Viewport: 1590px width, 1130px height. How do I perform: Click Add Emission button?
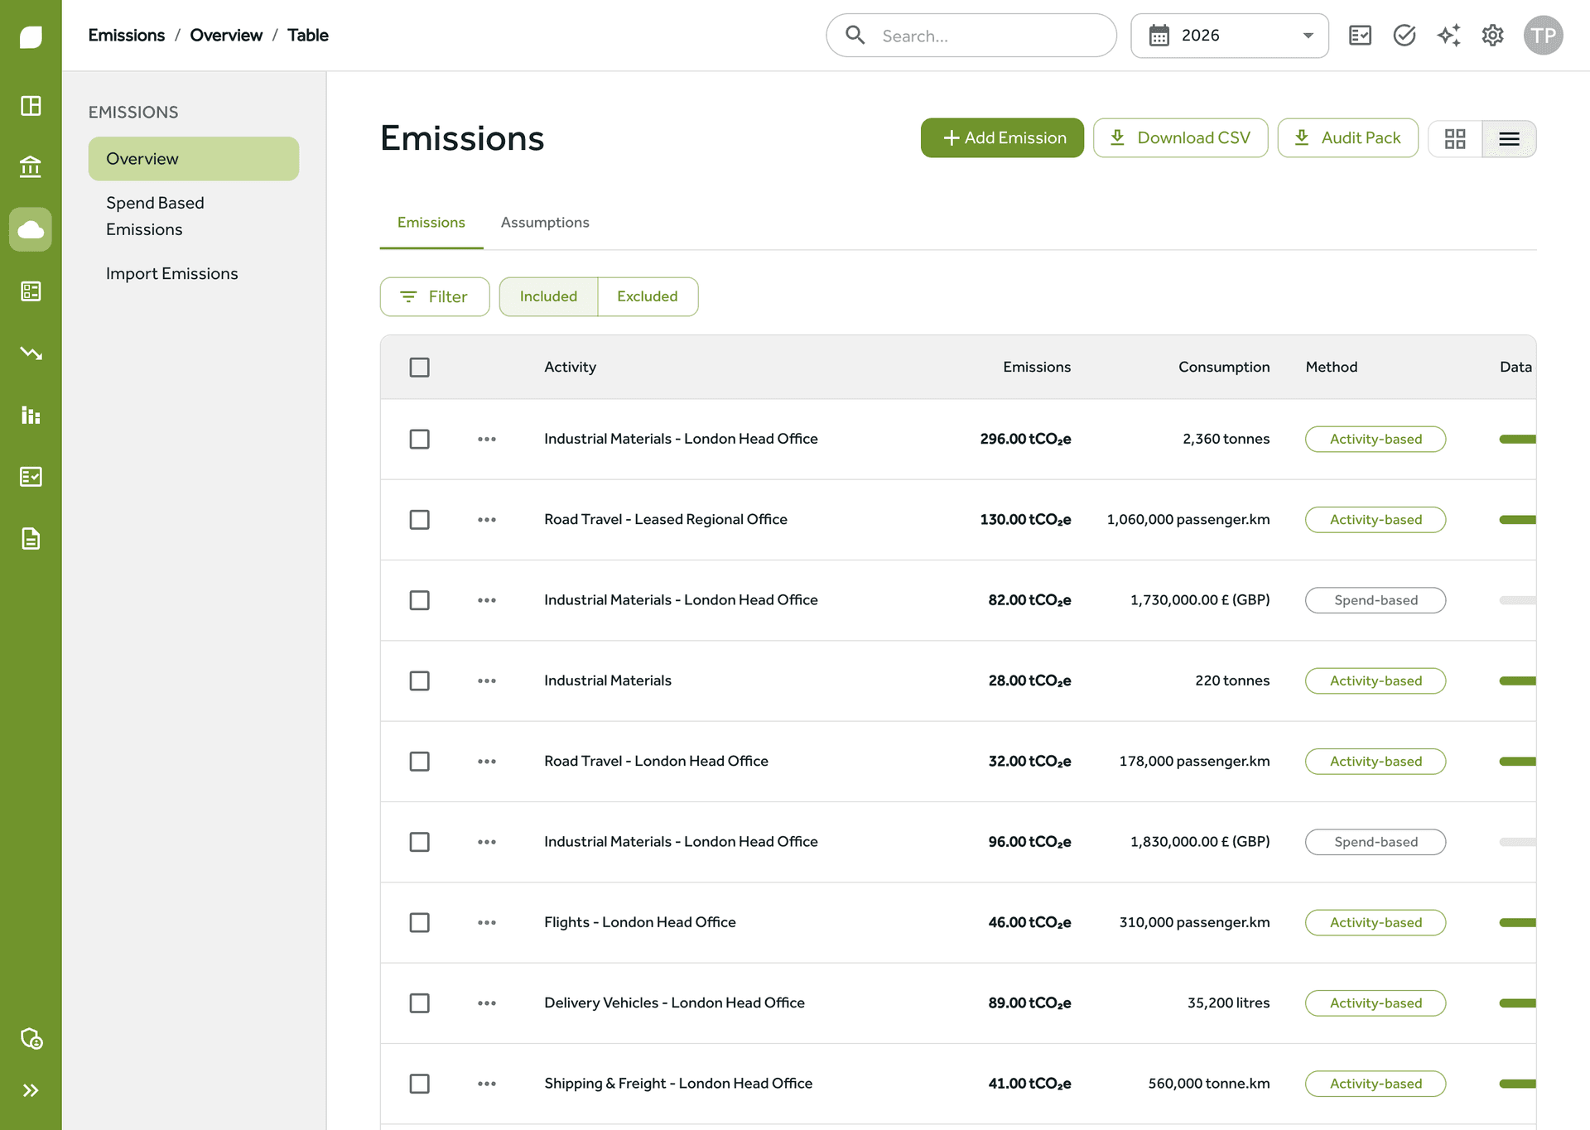pos(1002,138)
